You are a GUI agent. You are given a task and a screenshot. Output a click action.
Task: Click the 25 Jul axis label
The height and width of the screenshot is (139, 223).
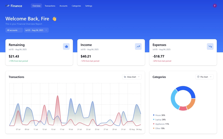pos(97,129)
